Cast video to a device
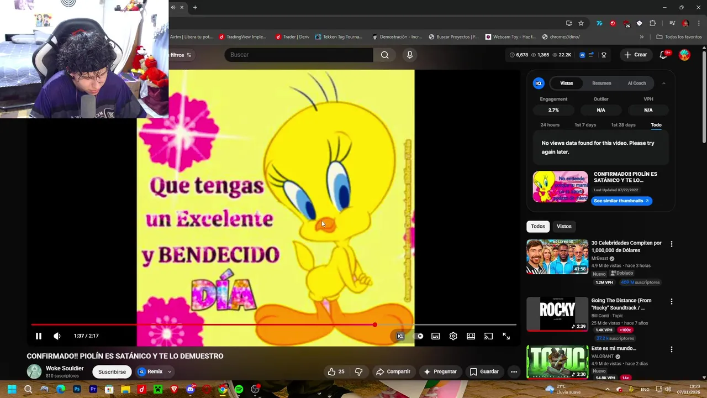707x398 pixels. pos(488,336)
